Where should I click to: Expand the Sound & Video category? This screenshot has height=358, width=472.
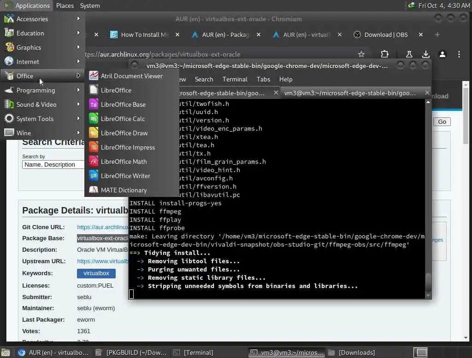pyautogui.click(x=42, y=104)
